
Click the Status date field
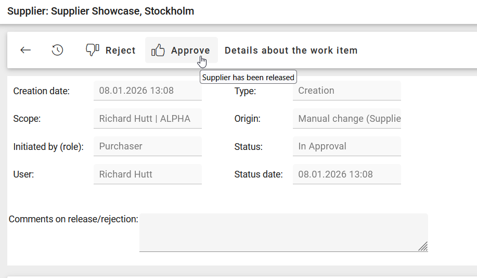tap(346, 174)
